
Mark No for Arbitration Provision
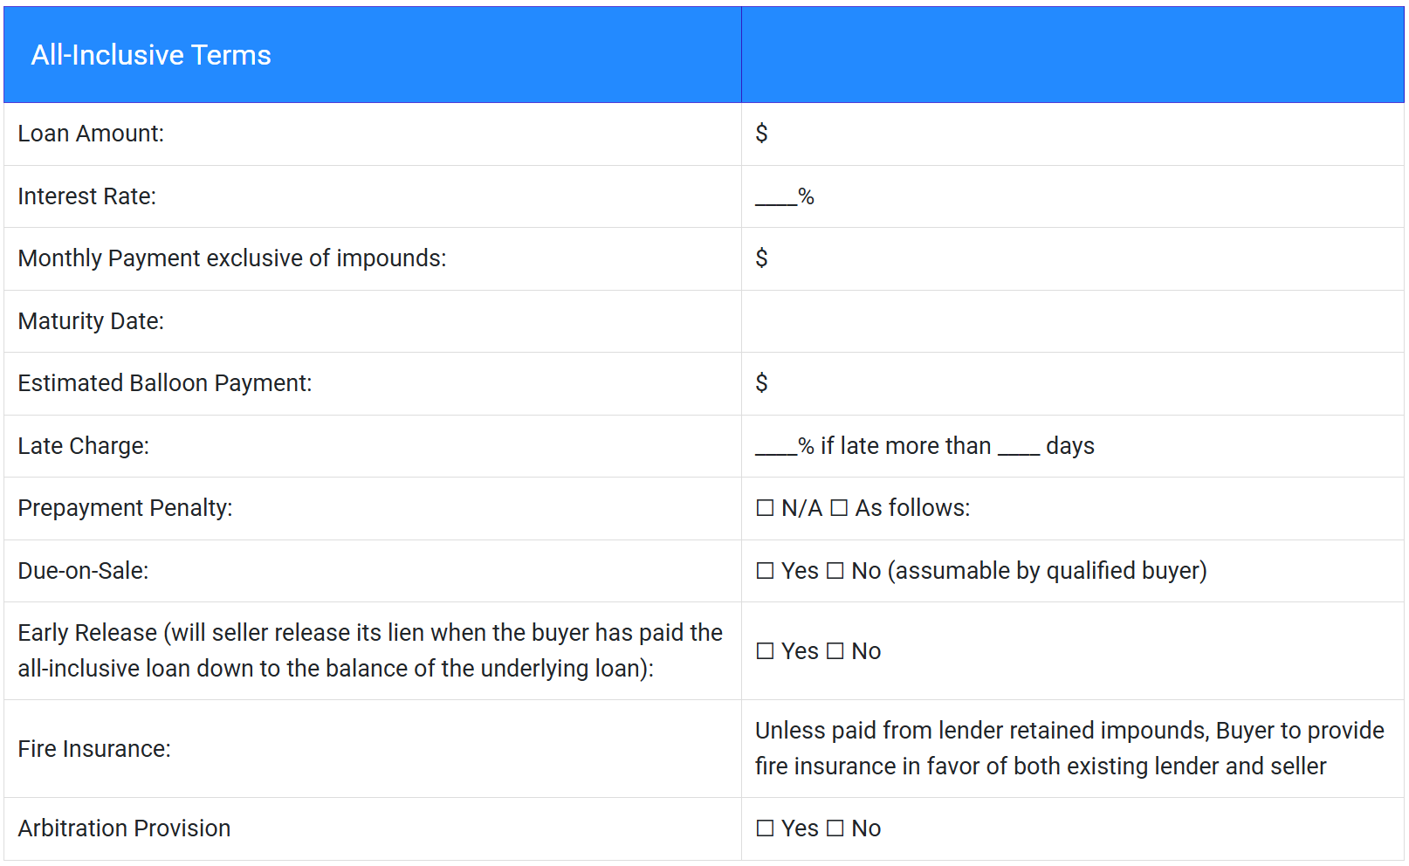[835, 828]
